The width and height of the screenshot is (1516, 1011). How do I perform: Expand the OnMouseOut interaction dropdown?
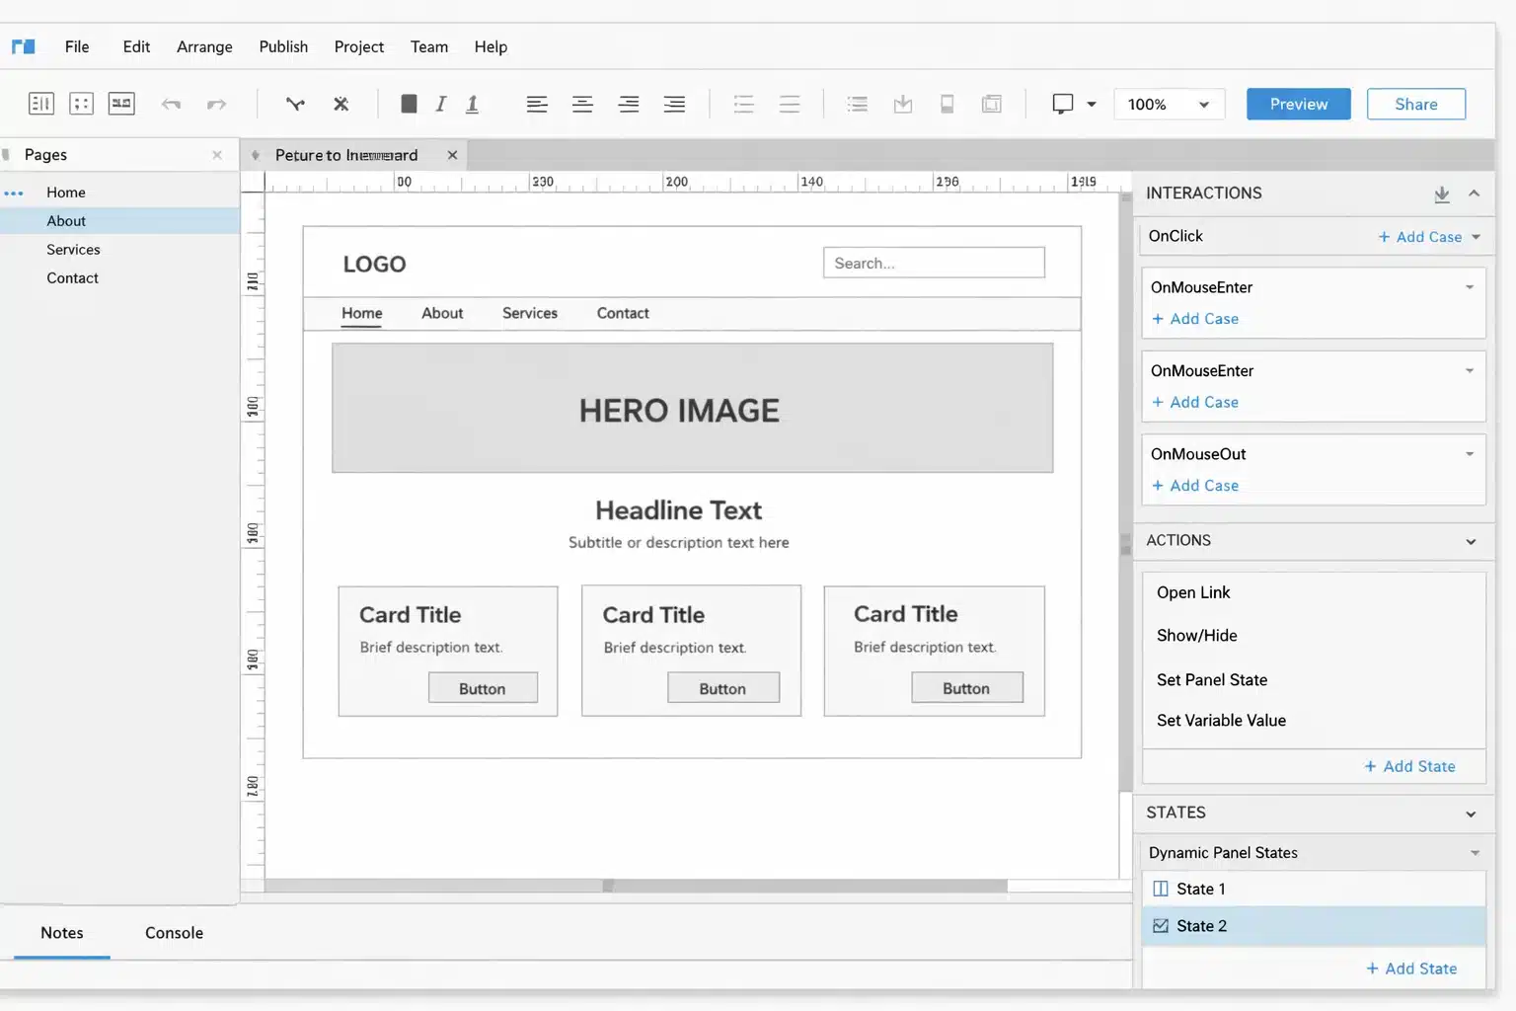(x=1470, y=453)
